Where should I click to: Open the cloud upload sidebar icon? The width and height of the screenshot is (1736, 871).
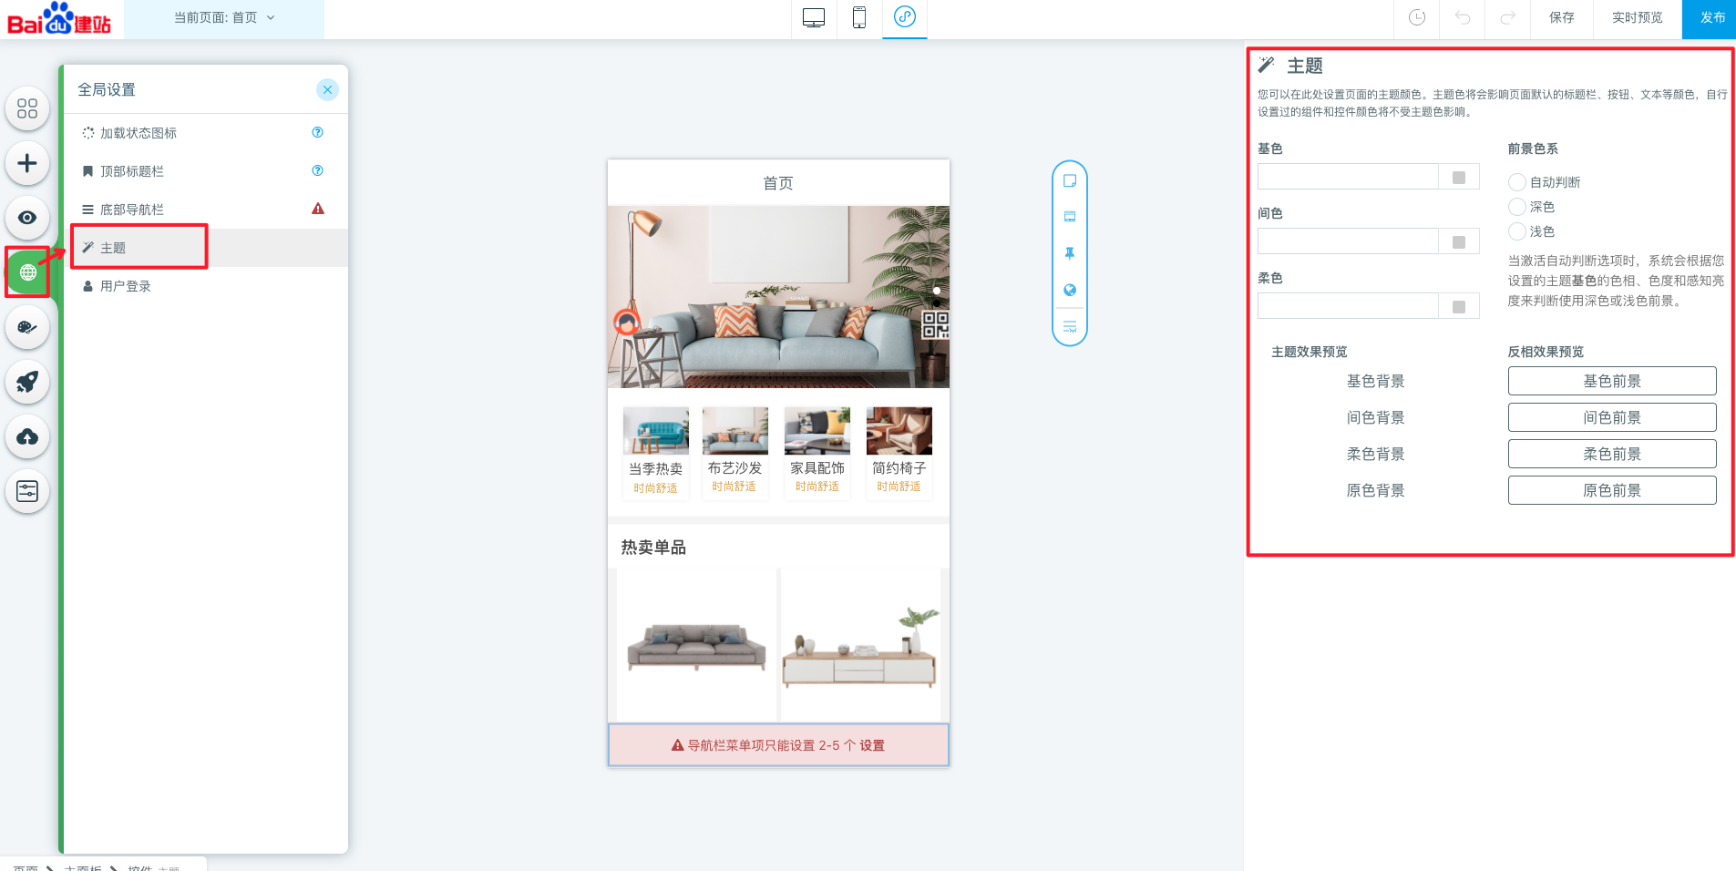coord(27,436)
